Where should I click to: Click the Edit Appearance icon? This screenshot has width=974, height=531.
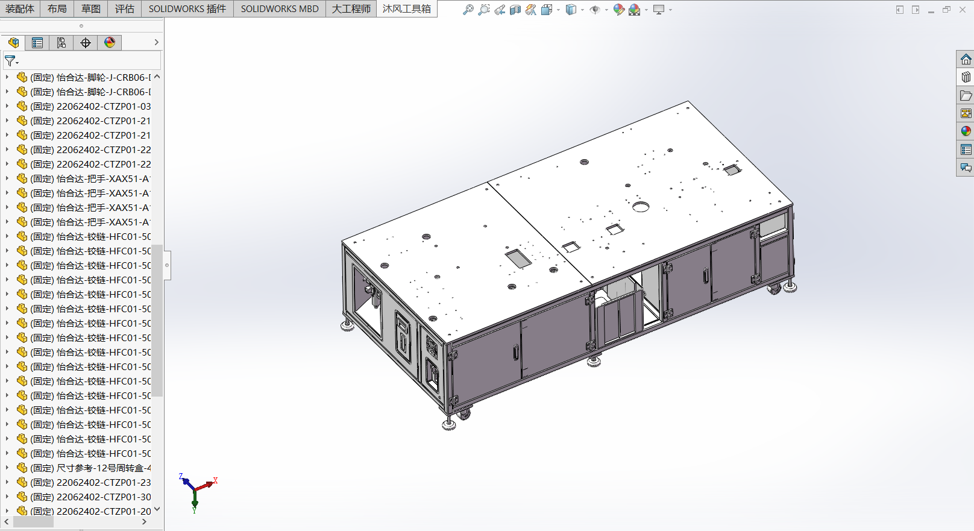click(618, 10)
